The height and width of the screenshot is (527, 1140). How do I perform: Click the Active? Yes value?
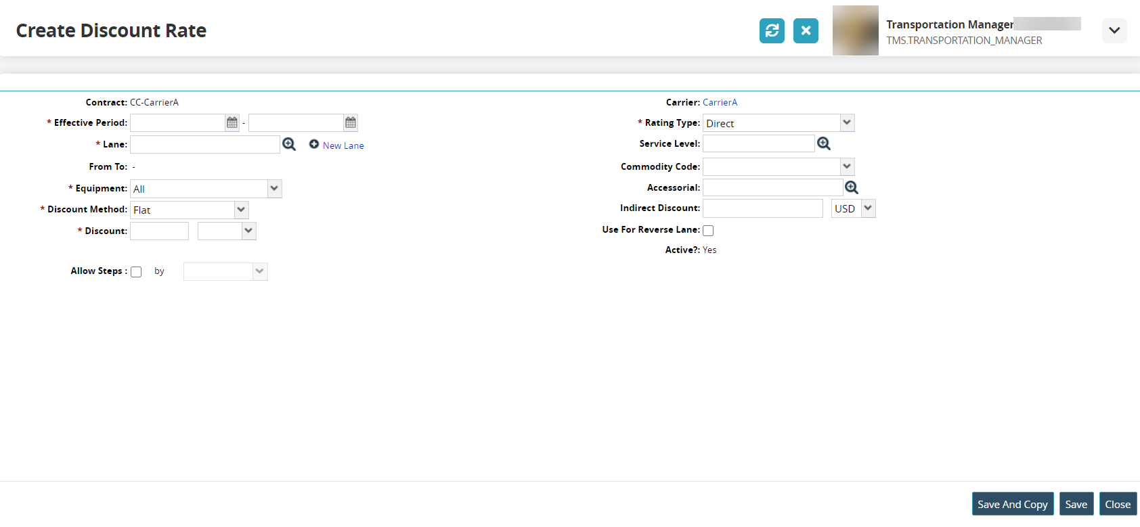click(x=709, y=250)
